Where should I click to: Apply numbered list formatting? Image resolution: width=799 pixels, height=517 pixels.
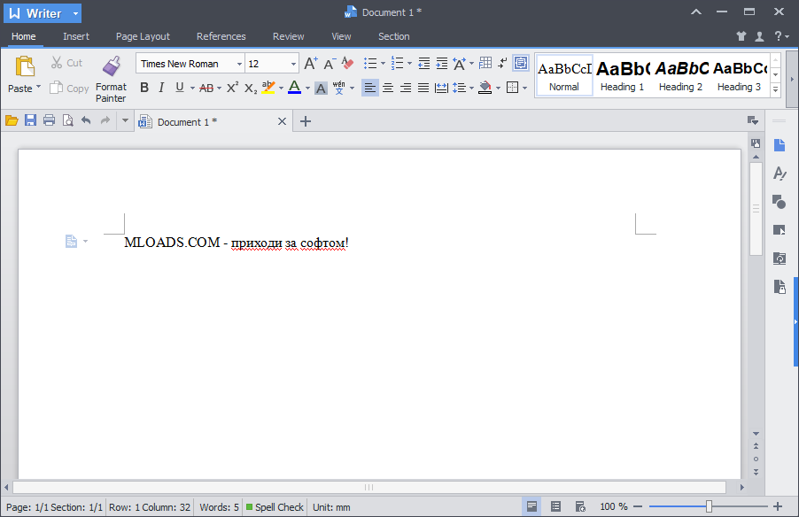(398, 63)
